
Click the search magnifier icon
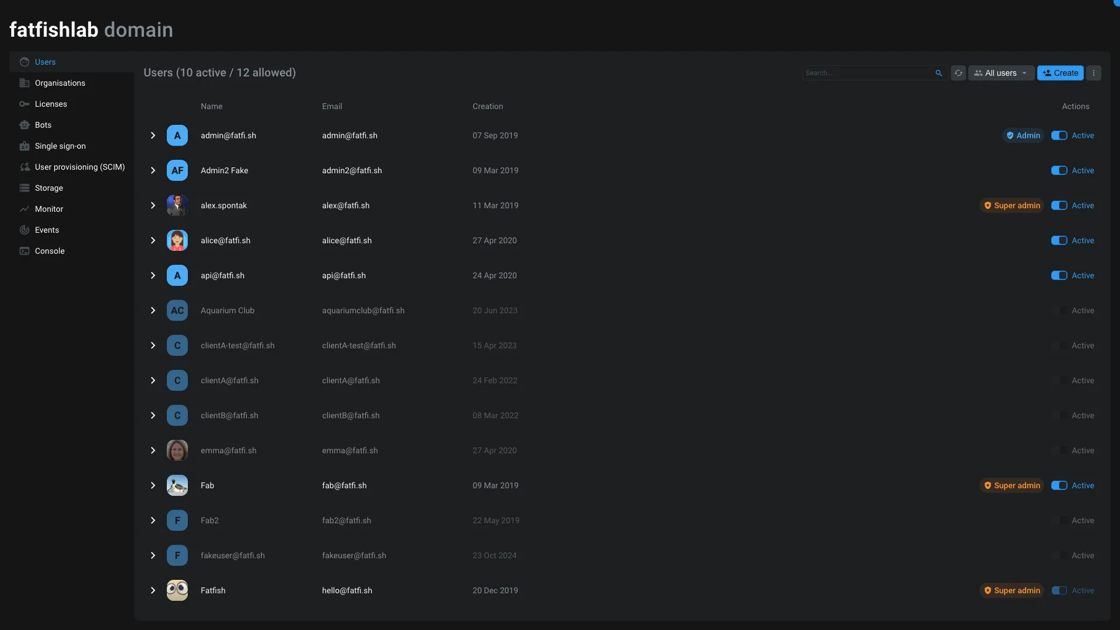tap(939, 73)
